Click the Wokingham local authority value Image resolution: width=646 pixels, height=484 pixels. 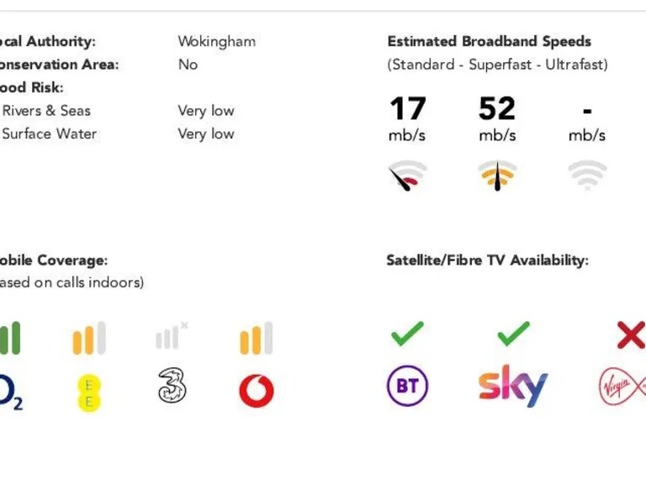(x=216, y=41)
